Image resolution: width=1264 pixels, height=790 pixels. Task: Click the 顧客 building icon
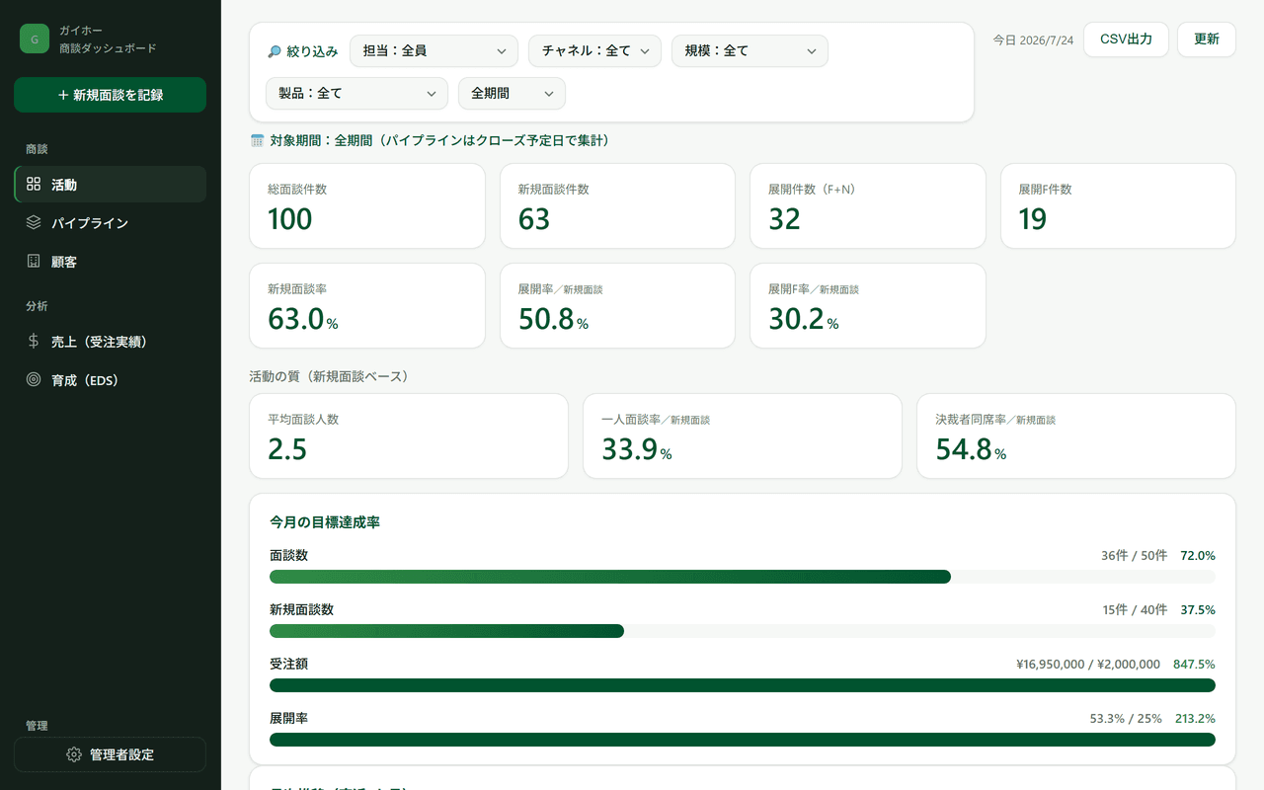coord(34,262)
